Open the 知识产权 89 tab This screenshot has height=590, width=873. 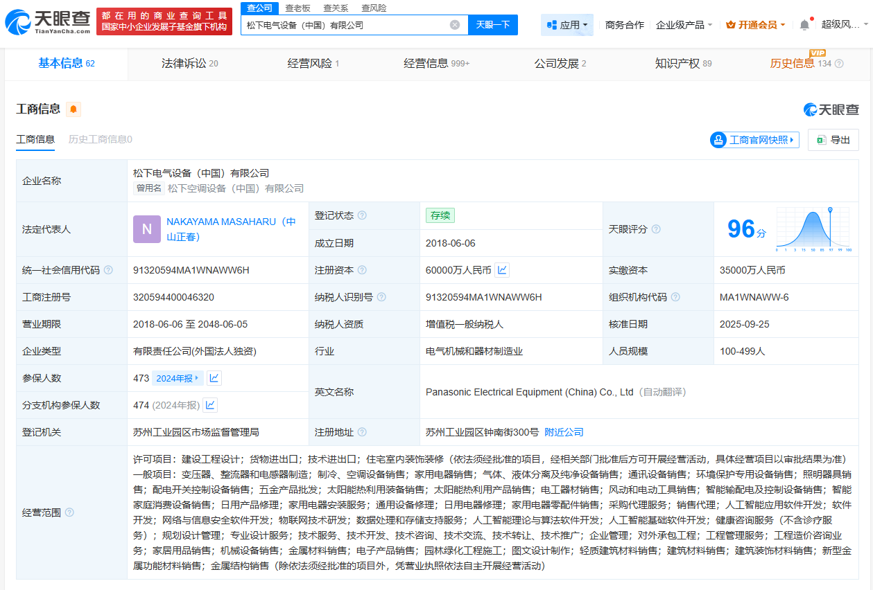click(682, 63)
